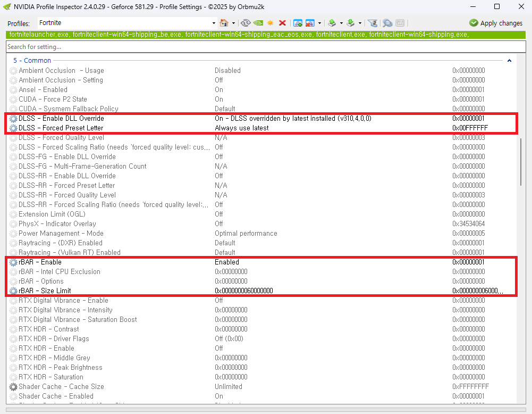Select the DLSS-RR - Forced Preset Letter row

coord(261,185)
